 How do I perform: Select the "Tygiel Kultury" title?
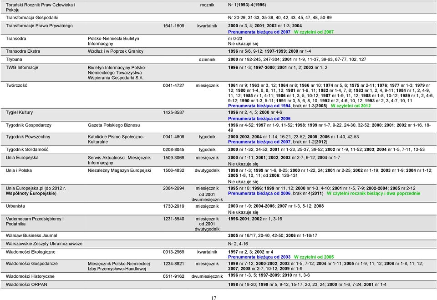point(19,112)
